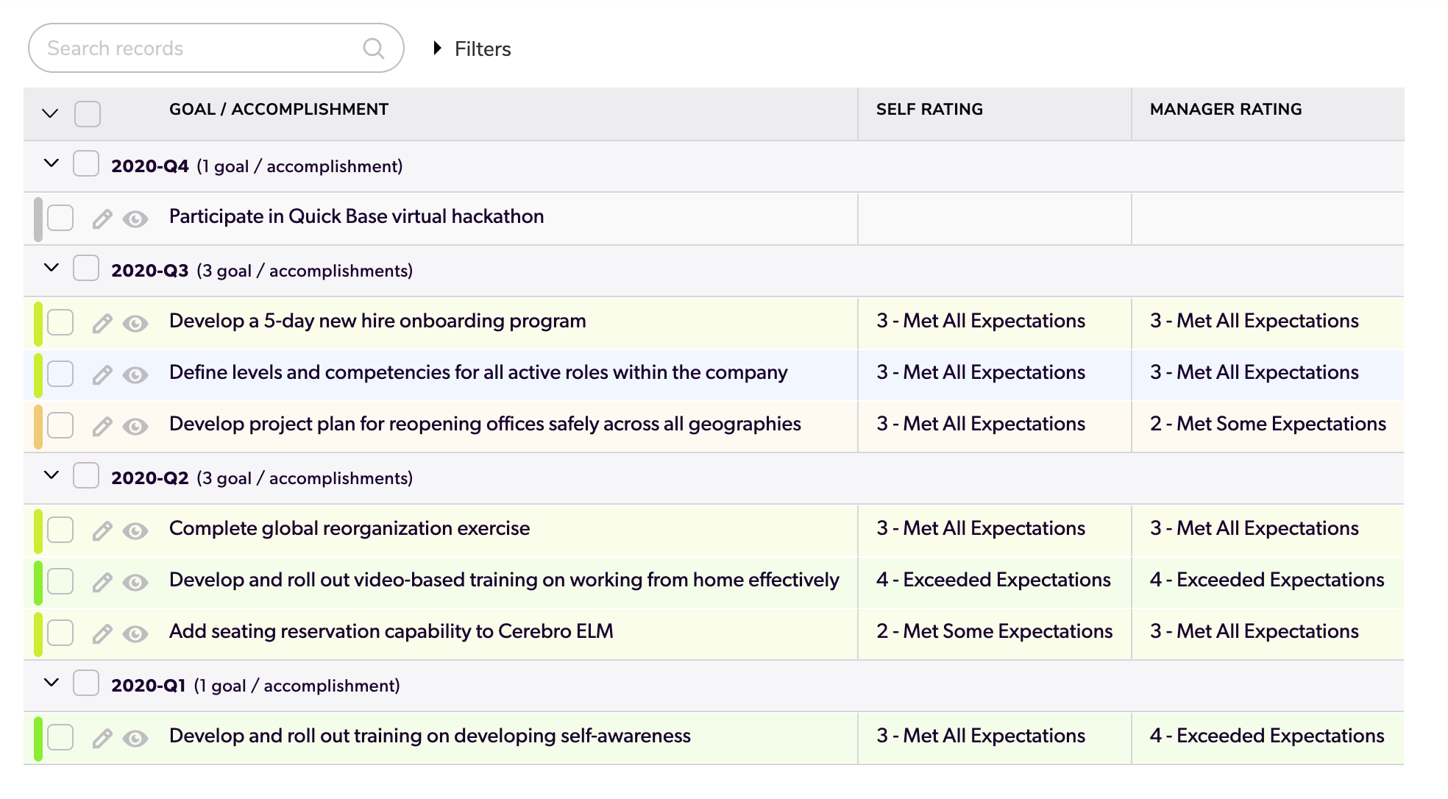This screenshot has width=1448, height=799.
Task: Tick checkbox for Participate in Quick Base hackathon
Action: click(x=60, y=219)
